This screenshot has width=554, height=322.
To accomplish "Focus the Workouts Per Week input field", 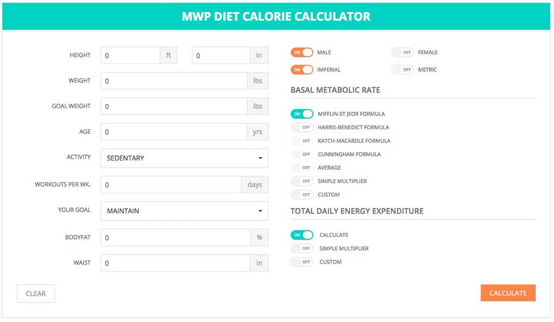I will 171,185.
